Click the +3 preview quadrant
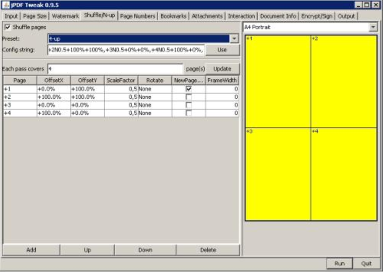This screenshot has height=272, width=383. pos(278,174)
